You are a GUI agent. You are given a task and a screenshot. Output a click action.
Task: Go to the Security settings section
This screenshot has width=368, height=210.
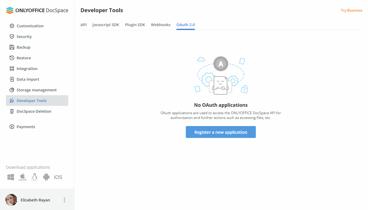point(37,36)
